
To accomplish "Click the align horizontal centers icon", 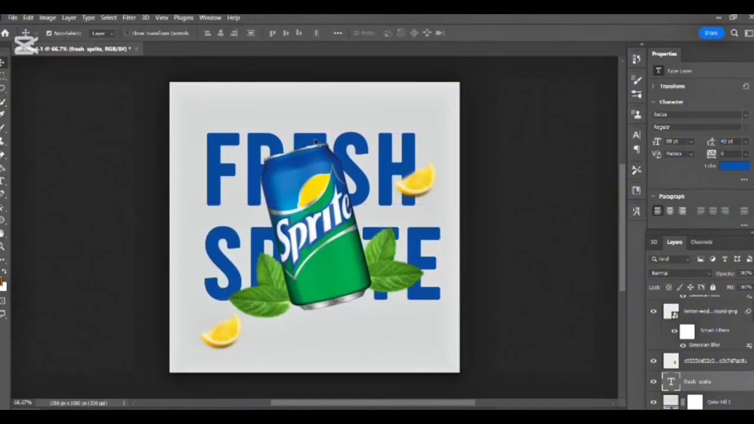I will 221,33.
